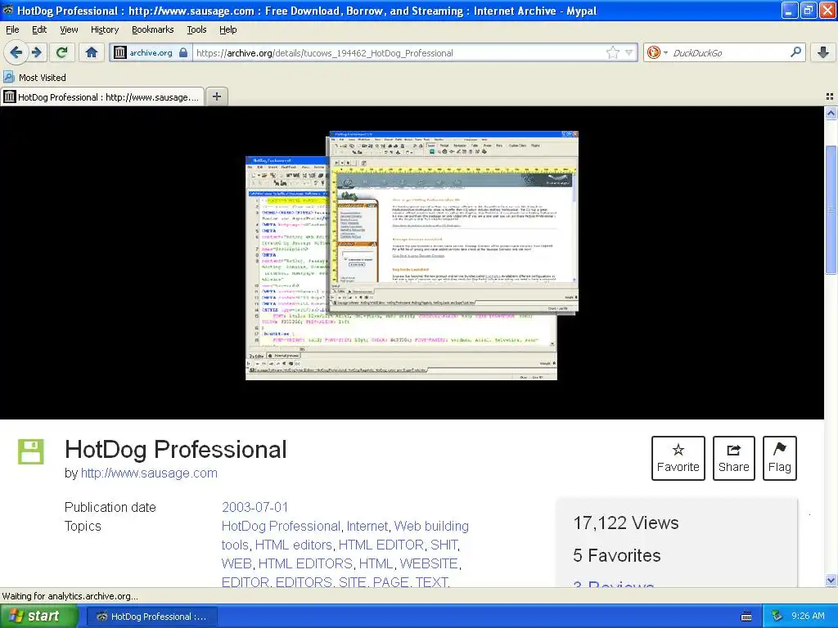Open the WEBSITE topic link

click(429, 563)
